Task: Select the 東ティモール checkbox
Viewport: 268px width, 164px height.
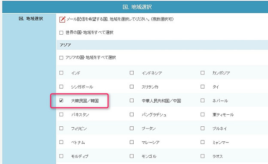Action: pyautogui.click(x=203, y=114)
